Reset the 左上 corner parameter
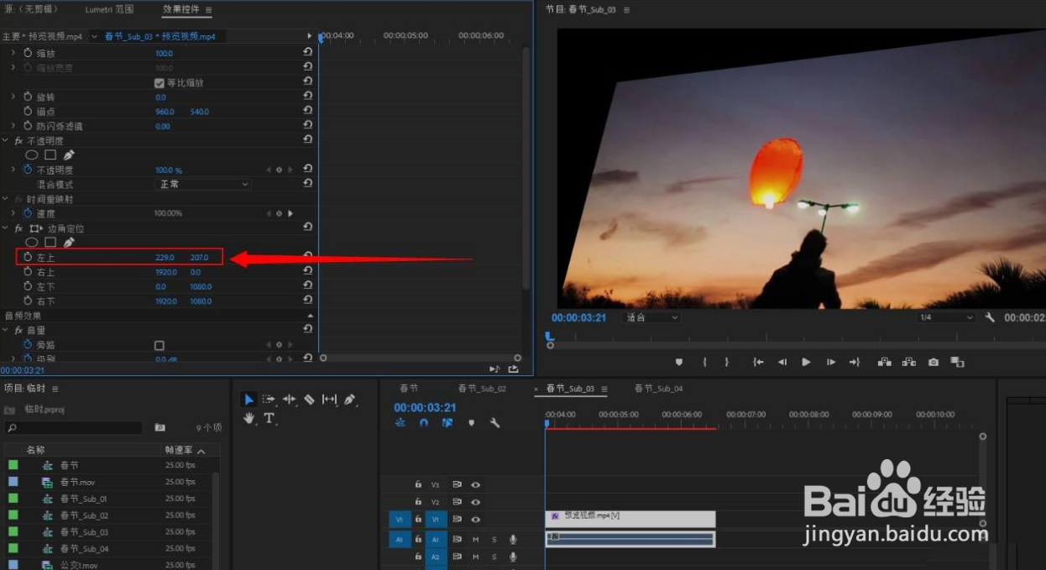The image size is (1046, 570). click(x=307, y=257)
